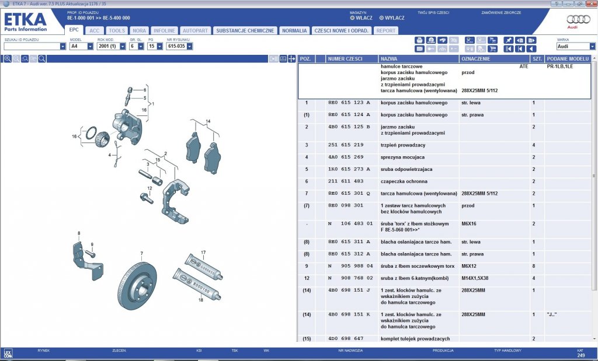Zoom out of the parts diagram
Viewport: 598px width, 361px height.
16,59
